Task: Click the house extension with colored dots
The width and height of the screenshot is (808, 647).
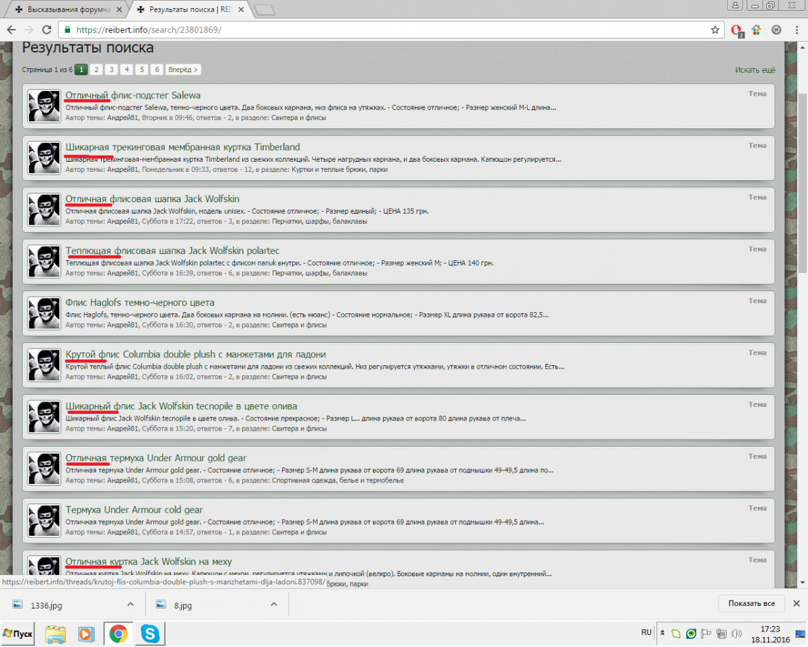Action: tap(756, 30)
